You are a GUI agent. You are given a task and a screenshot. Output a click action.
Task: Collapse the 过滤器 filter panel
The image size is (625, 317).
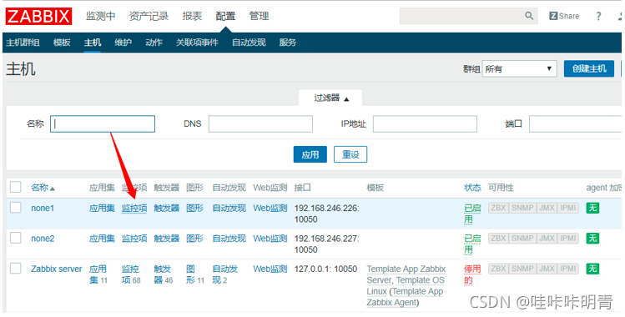click(x=330, y=98)
